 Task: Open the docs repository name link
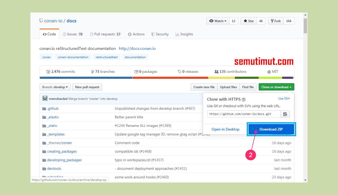71,21
